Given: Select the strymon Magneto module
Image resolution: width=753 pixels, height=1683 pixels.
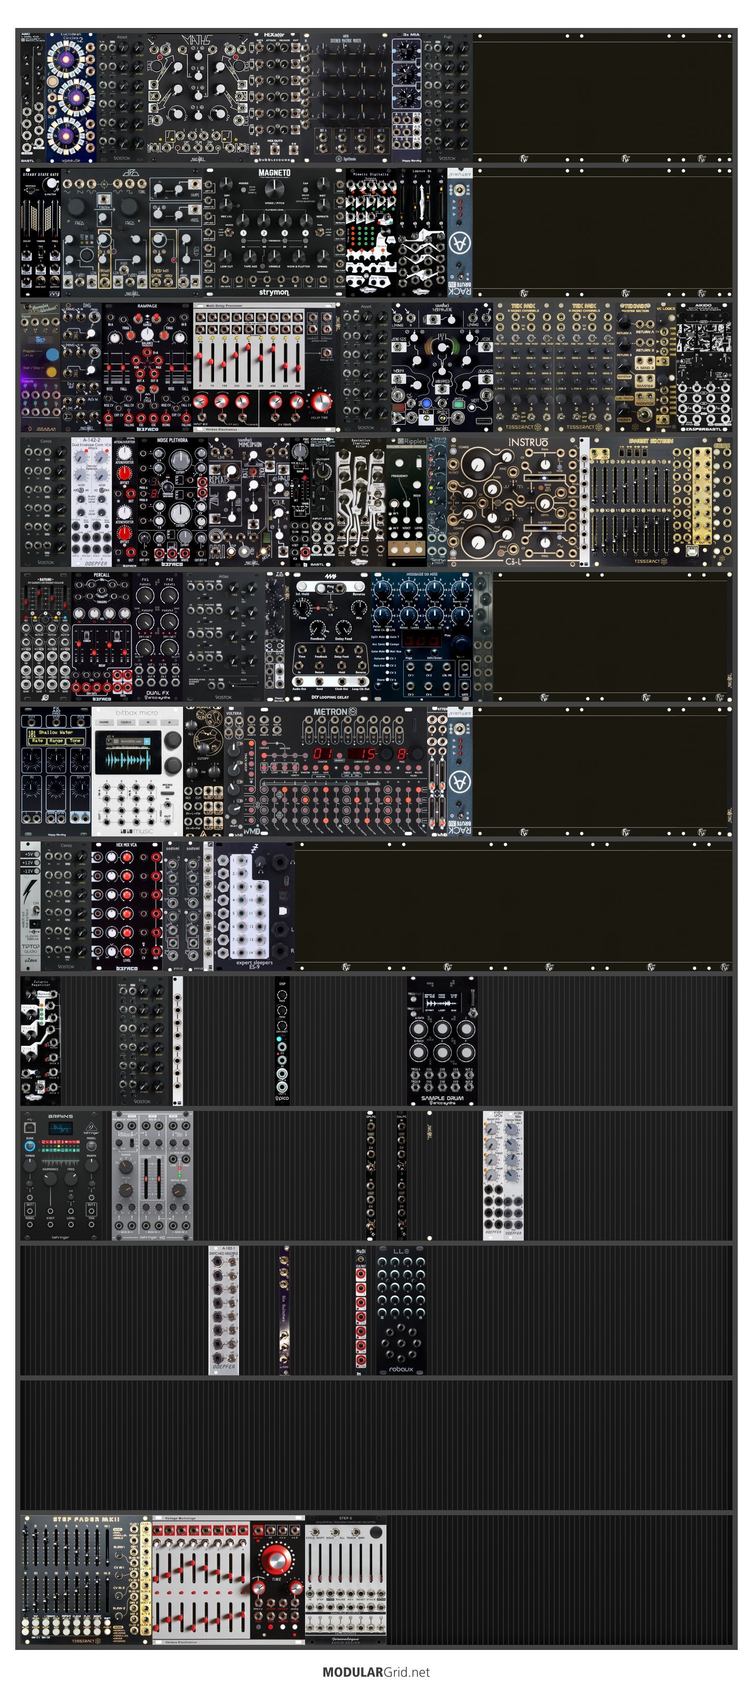Looking at the screenshot, I should (x=274, y=232).
